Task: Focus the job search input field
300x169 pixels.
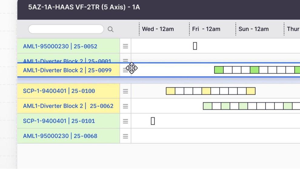Action: [66, 29]
